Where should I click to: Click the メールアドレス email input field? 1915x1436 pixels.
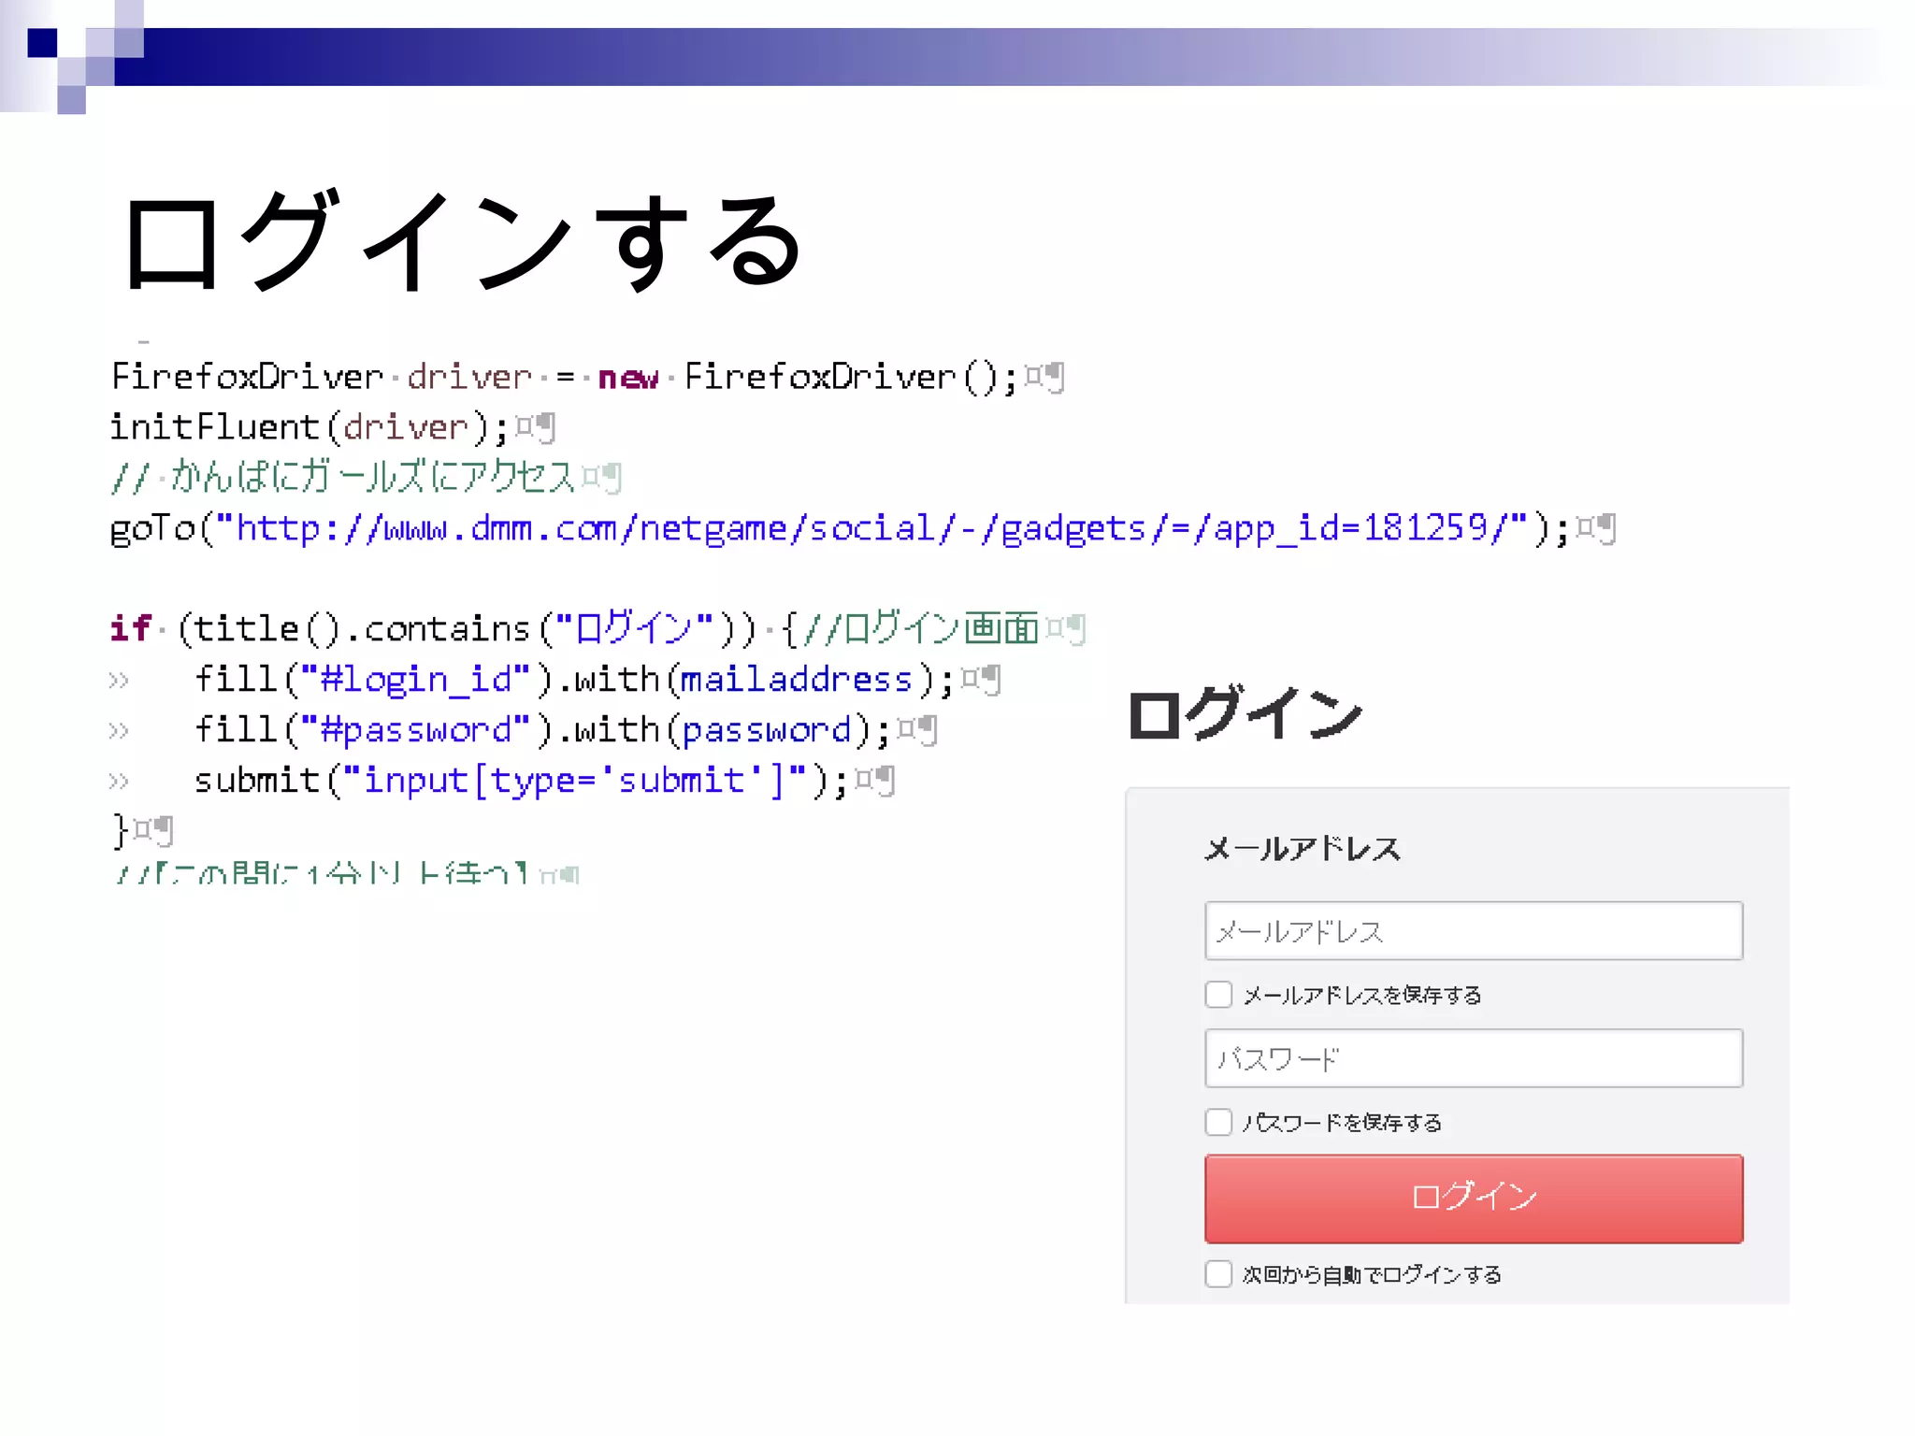click(1474, 930)
